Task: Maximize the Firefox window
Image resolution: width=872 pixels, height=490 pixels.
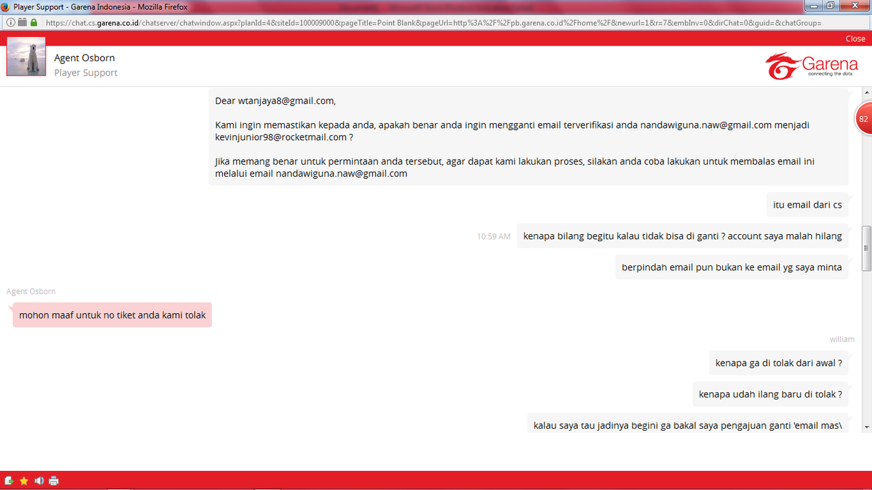Action: coord(830,5)
